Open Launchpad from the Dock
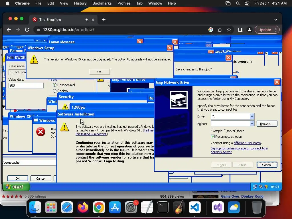The width and height of the screenshot is (292, 219). coord(51,207)
